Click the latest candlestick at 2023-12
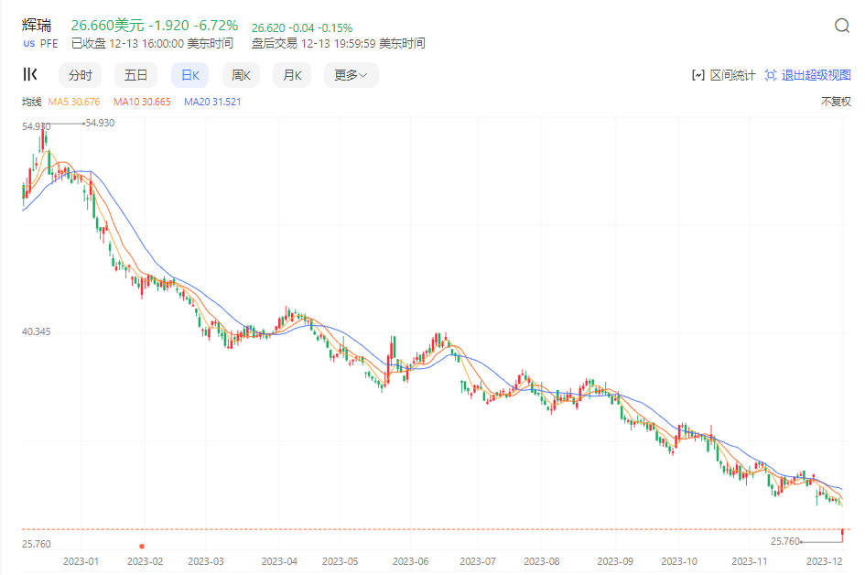 pyautogui.click(x=842, y=532)
